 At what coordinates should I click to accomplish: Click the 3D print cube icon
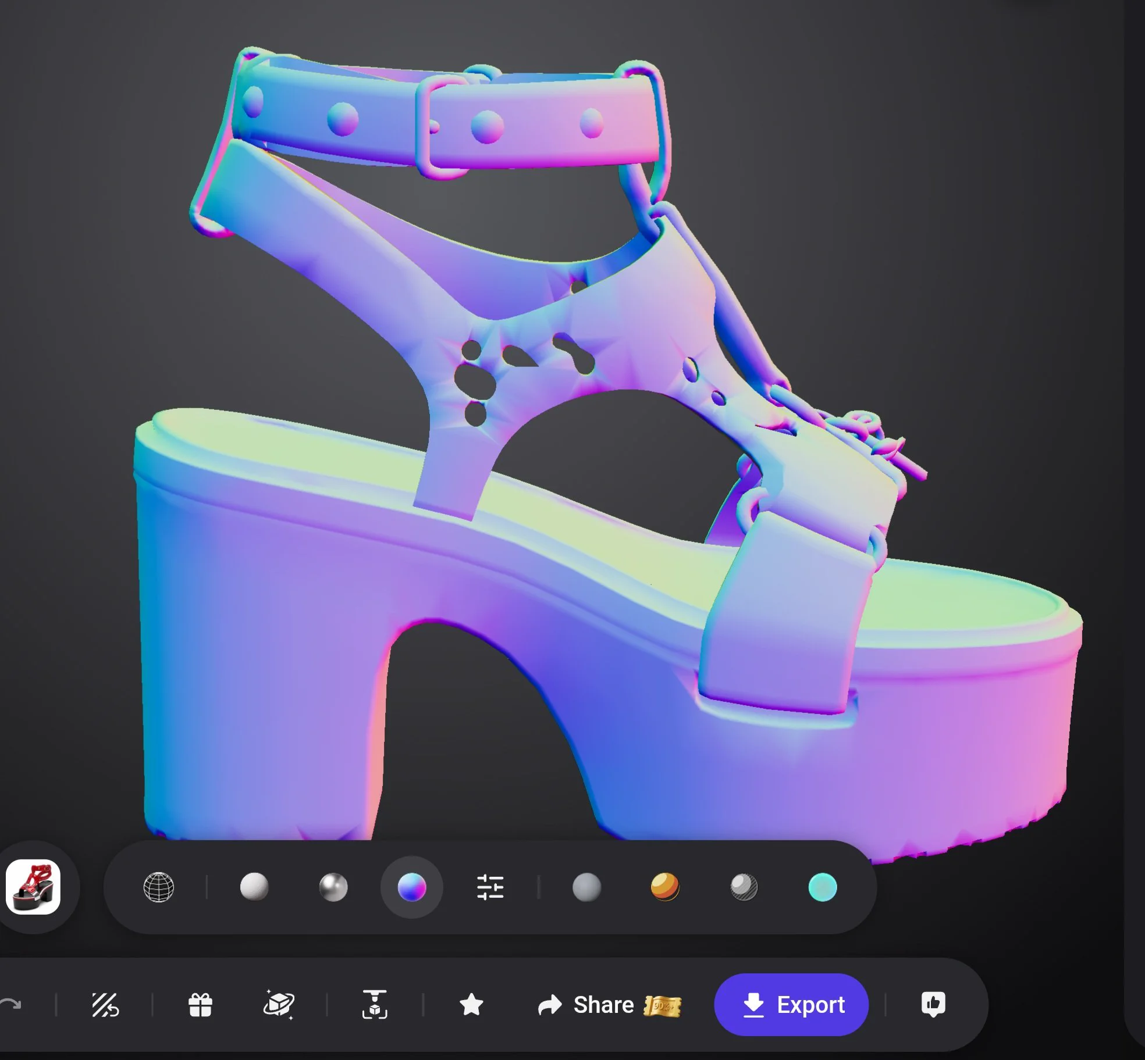(x=375, y=1004)
